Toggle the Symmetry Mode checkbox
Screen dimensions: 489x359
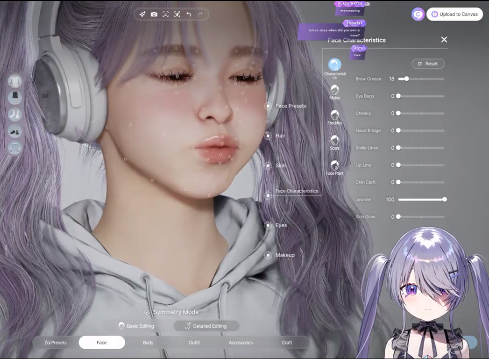click(x=147, y=312)
